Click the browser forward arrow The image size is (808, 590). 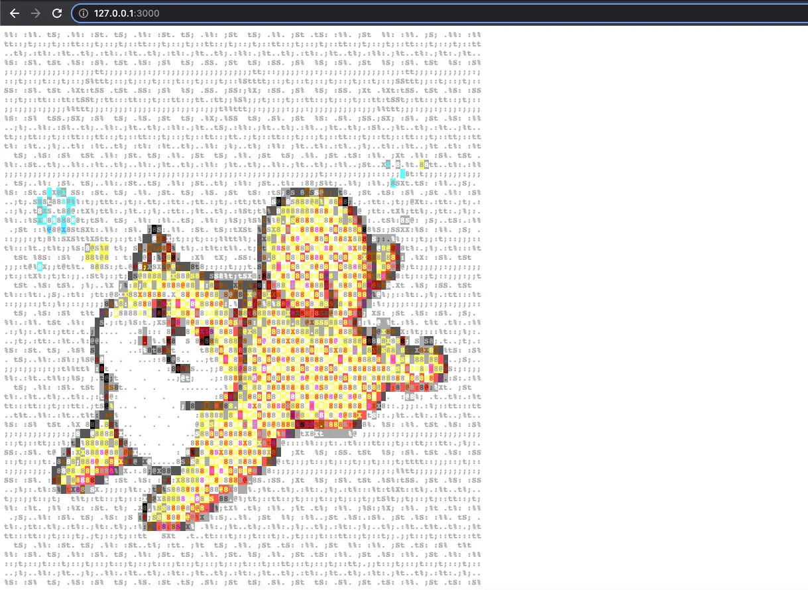(x=36, y=13)
